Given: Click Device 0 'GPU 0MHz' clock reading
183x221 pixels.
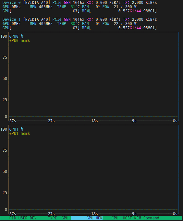Looking at the screenshot, I should (12, 7).
